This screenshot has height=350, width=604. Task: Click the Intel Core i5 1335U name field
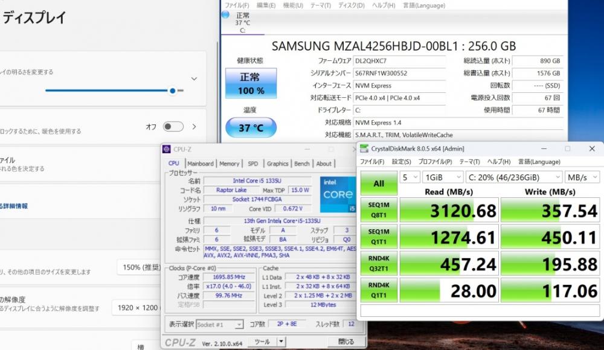tap(257, 180)
